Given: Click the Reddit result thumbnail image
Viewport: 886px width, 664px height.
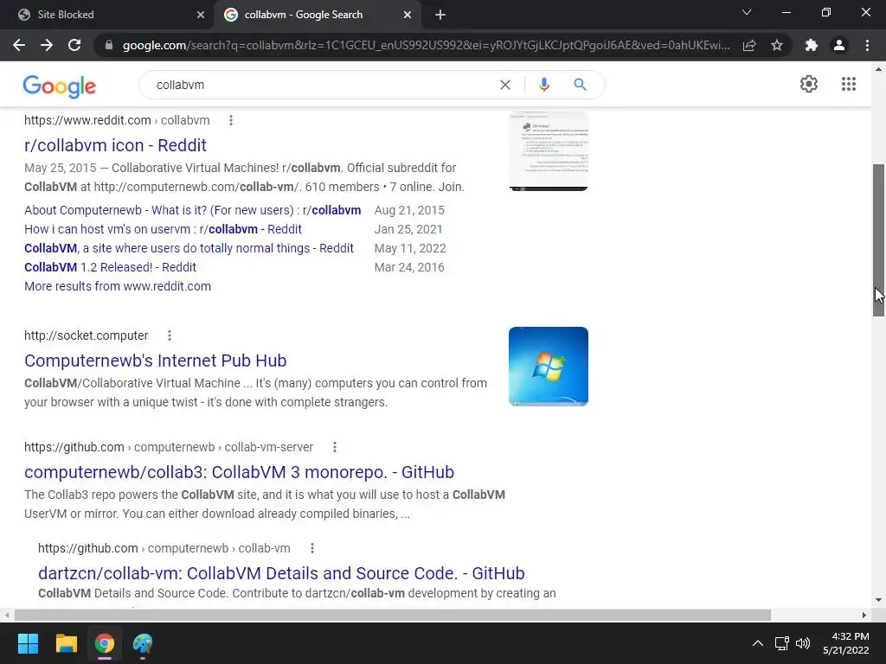Looking at the screenshot, I should [x=548, y=151].
